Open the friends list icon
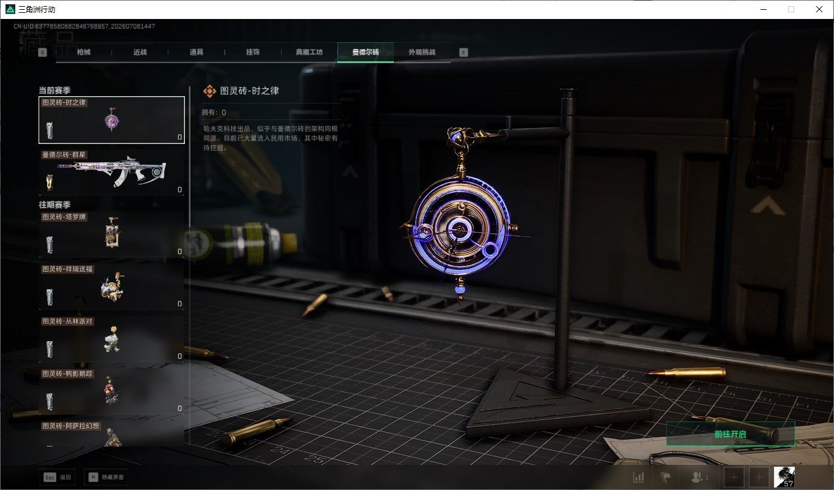834x490 pixels. [699, 477]
